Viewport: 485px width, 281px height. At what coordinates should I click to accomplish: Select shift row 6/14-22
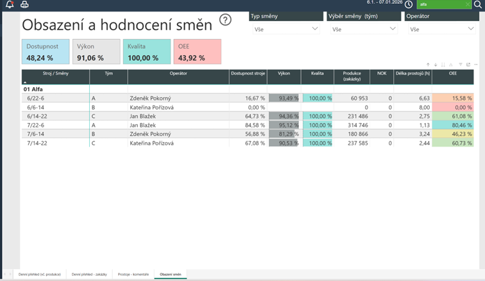(248, 116)
